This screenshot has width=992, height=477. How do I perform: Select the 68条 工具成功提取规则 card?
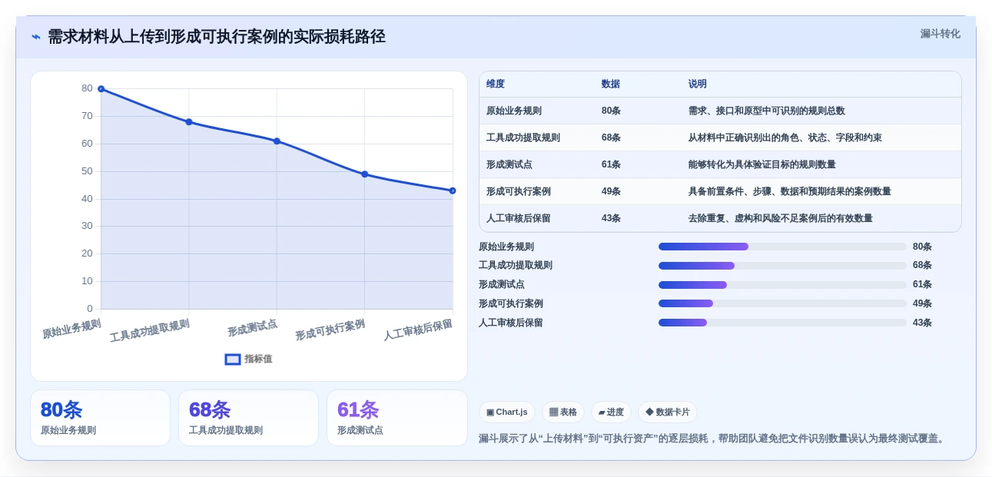click(248, 418)
